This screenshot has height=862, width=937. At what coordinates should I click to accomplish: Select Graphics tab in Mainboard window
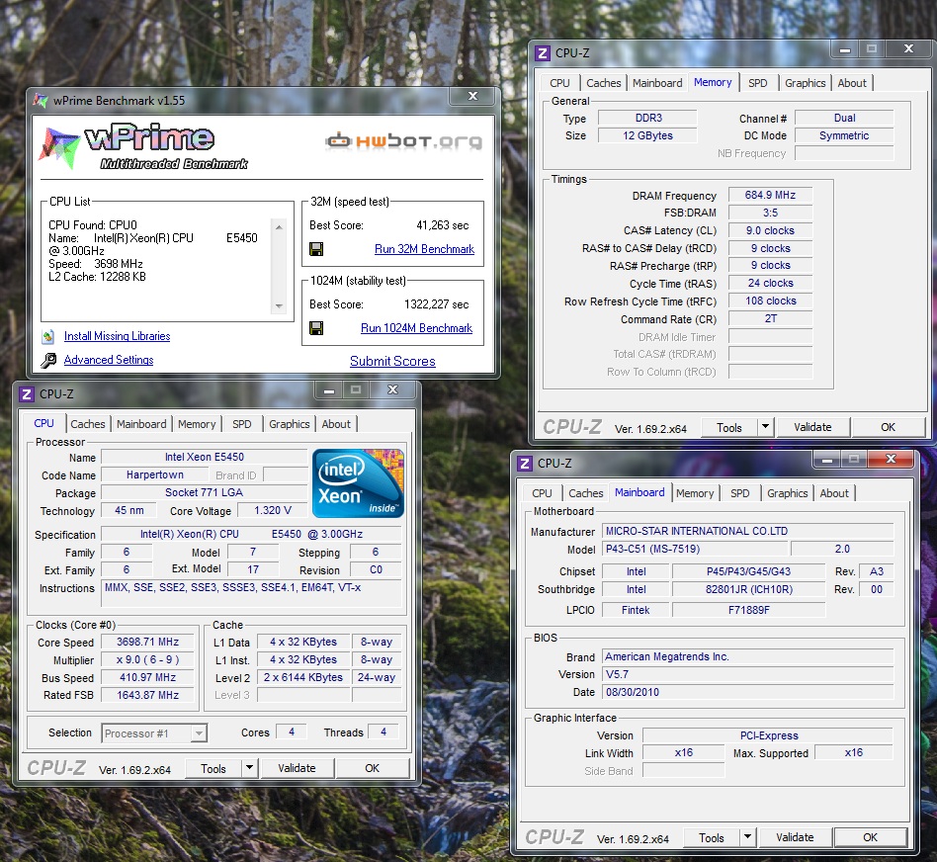click(787, 493)
